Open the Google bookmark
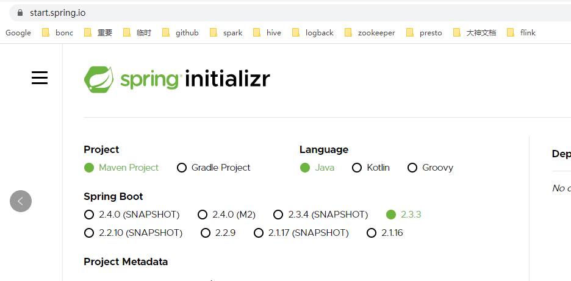This screenshot has height=281, width=571. [x=18, y=33]
